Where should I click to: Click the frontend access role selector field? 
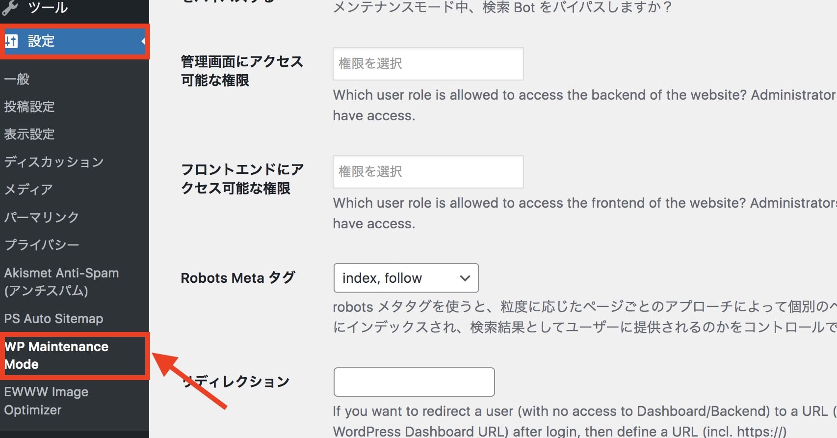click(428, 172)
